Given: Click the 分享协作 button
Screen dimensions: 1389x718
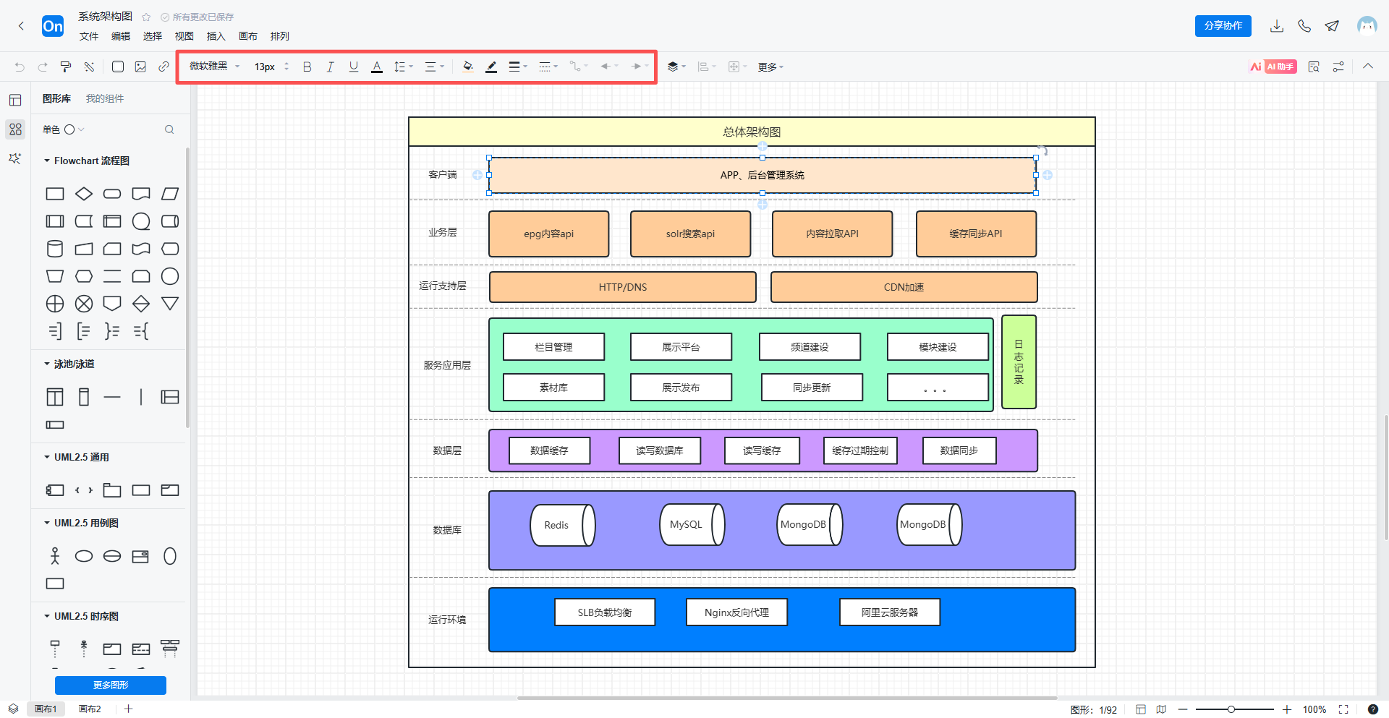Looking at the screenshot, I should pos(1223,26).
